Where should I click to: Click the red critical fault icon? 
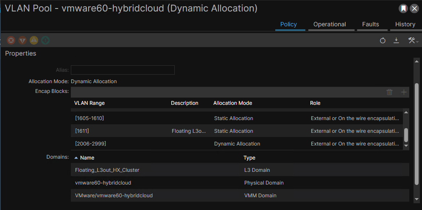(11, 40)
